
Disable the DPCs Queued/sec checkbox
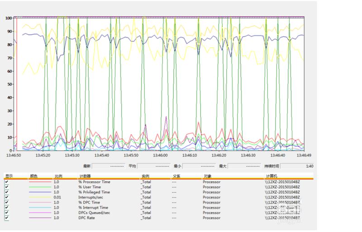7,213
